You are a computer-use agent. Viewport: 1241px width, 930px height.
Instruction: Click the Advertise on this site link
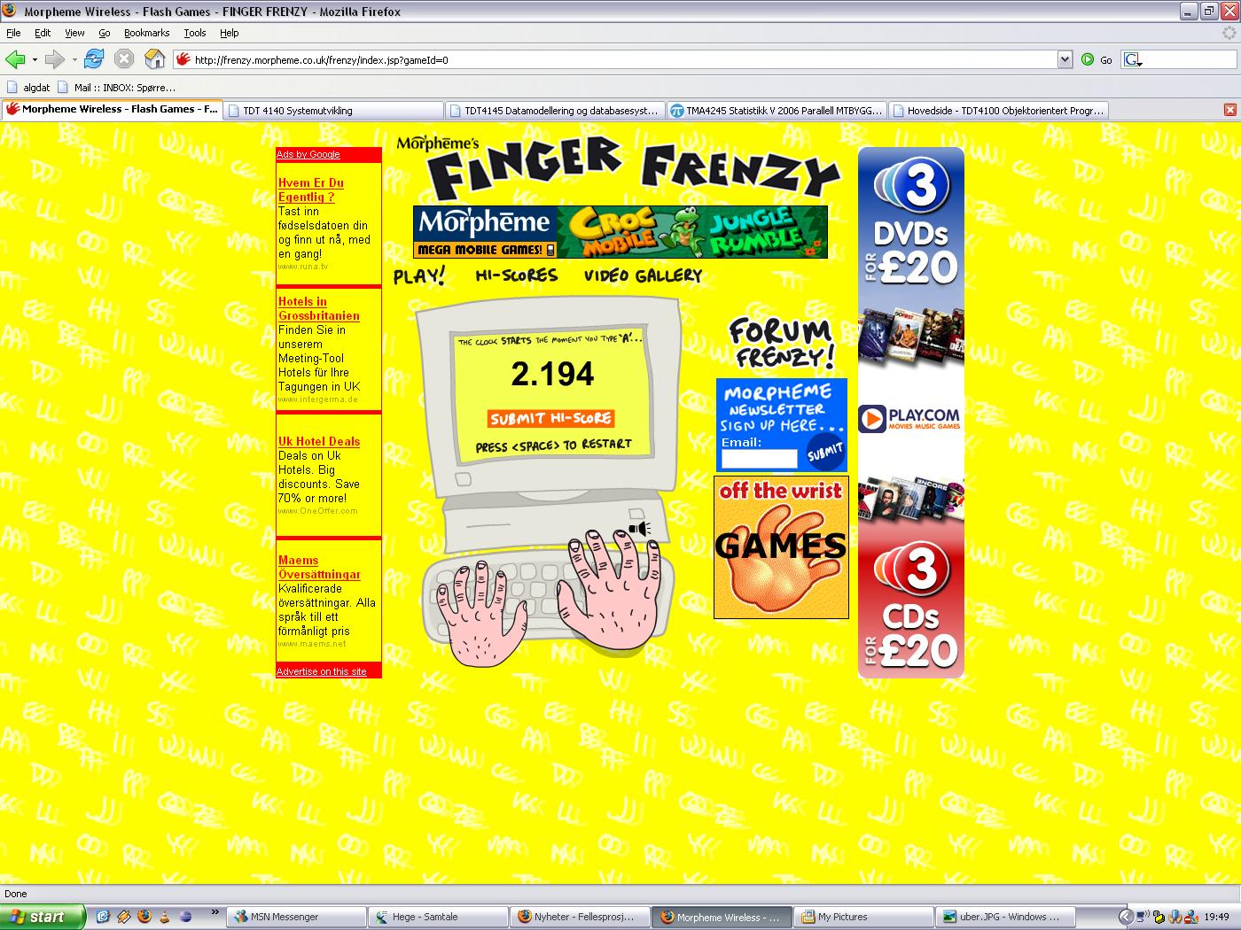pos(321,671)
